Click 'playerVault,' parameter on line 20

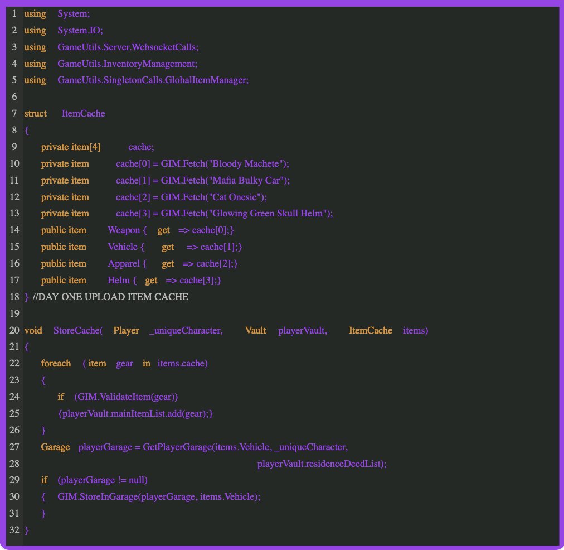tap(303, 330)
